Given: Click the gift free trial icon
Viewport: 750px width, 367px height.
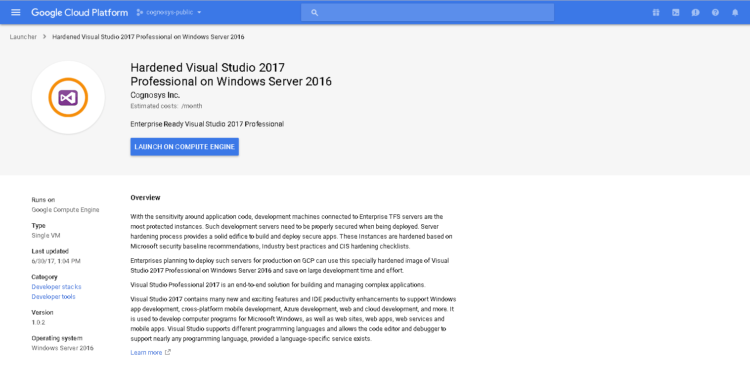Looking at the screenshot, I should tap(656, 12).
